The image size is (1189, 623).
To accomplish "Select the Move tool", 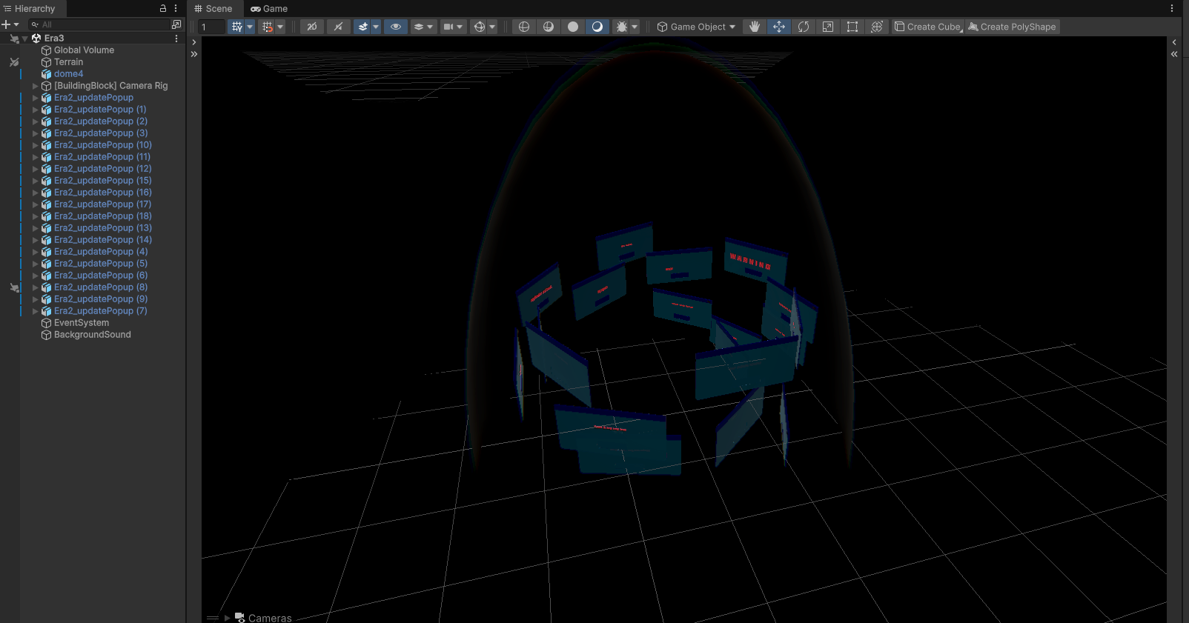I will (x=779, y=27).
